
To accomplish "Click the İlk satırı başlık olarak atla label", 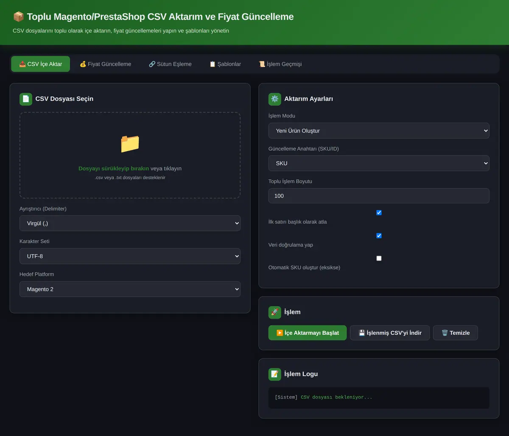I will 298,222.
